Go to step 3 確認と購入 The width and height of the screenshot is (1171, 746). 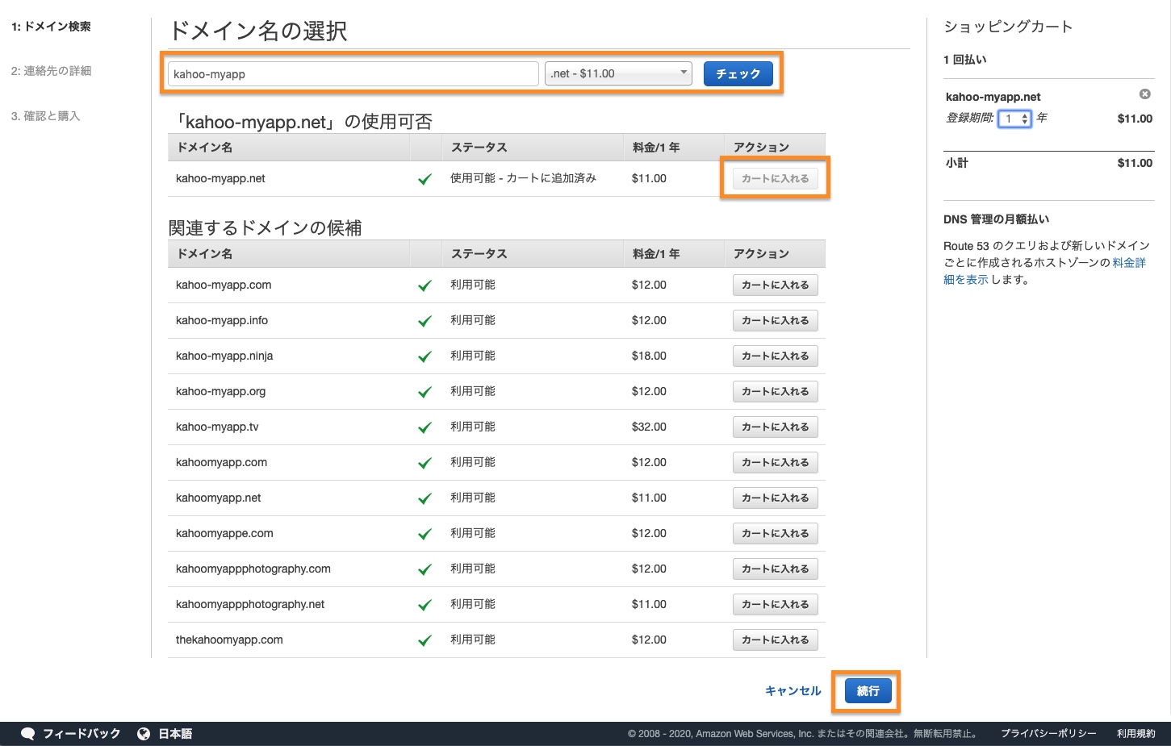(46, 116)
